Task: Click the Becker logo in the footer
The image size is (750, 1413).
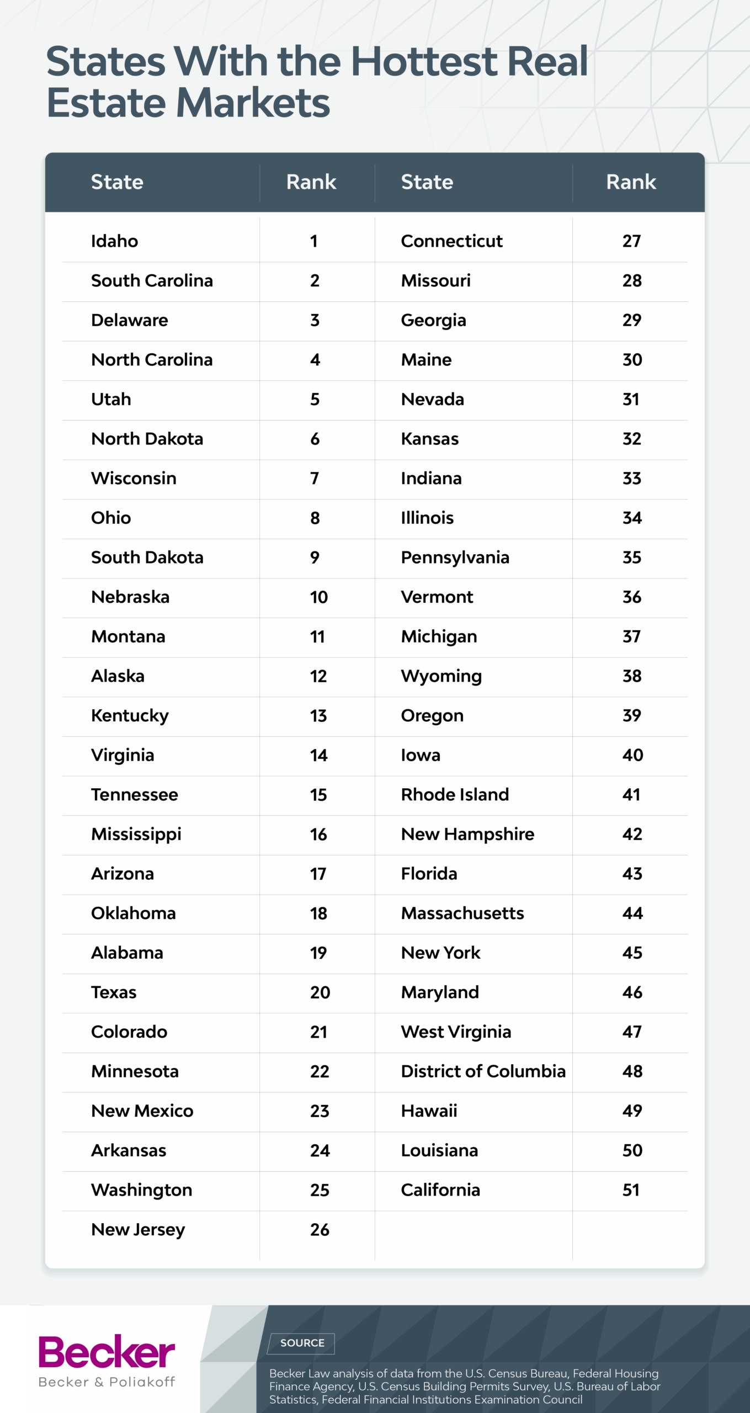Action: (107, 1352)
